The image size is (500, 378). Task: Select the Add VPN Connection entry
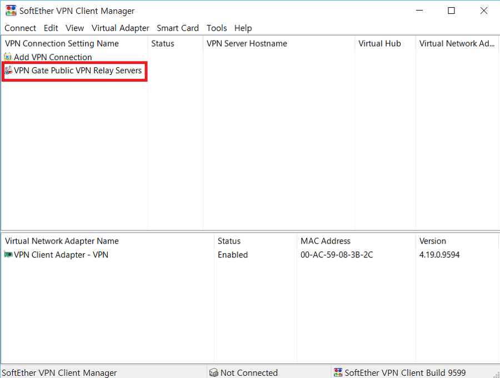(53, 57)
